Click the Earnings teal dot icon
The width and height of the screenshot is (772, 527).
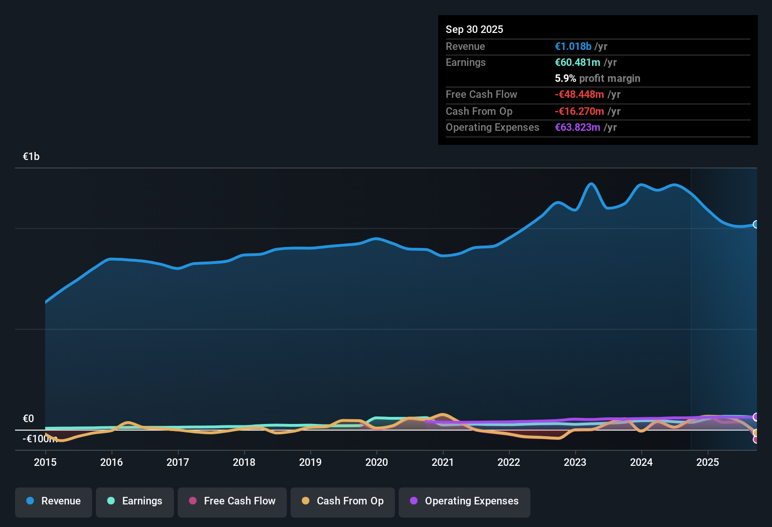click(x=111, y=501)
